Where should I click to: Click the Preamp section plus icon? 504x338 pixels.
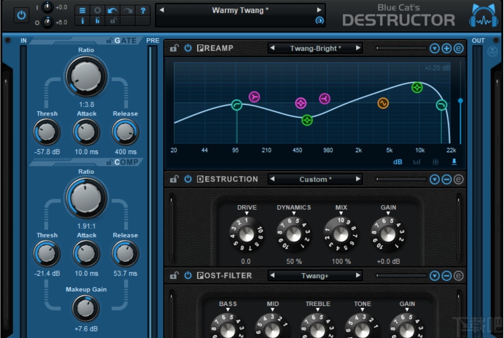point(446,48)
